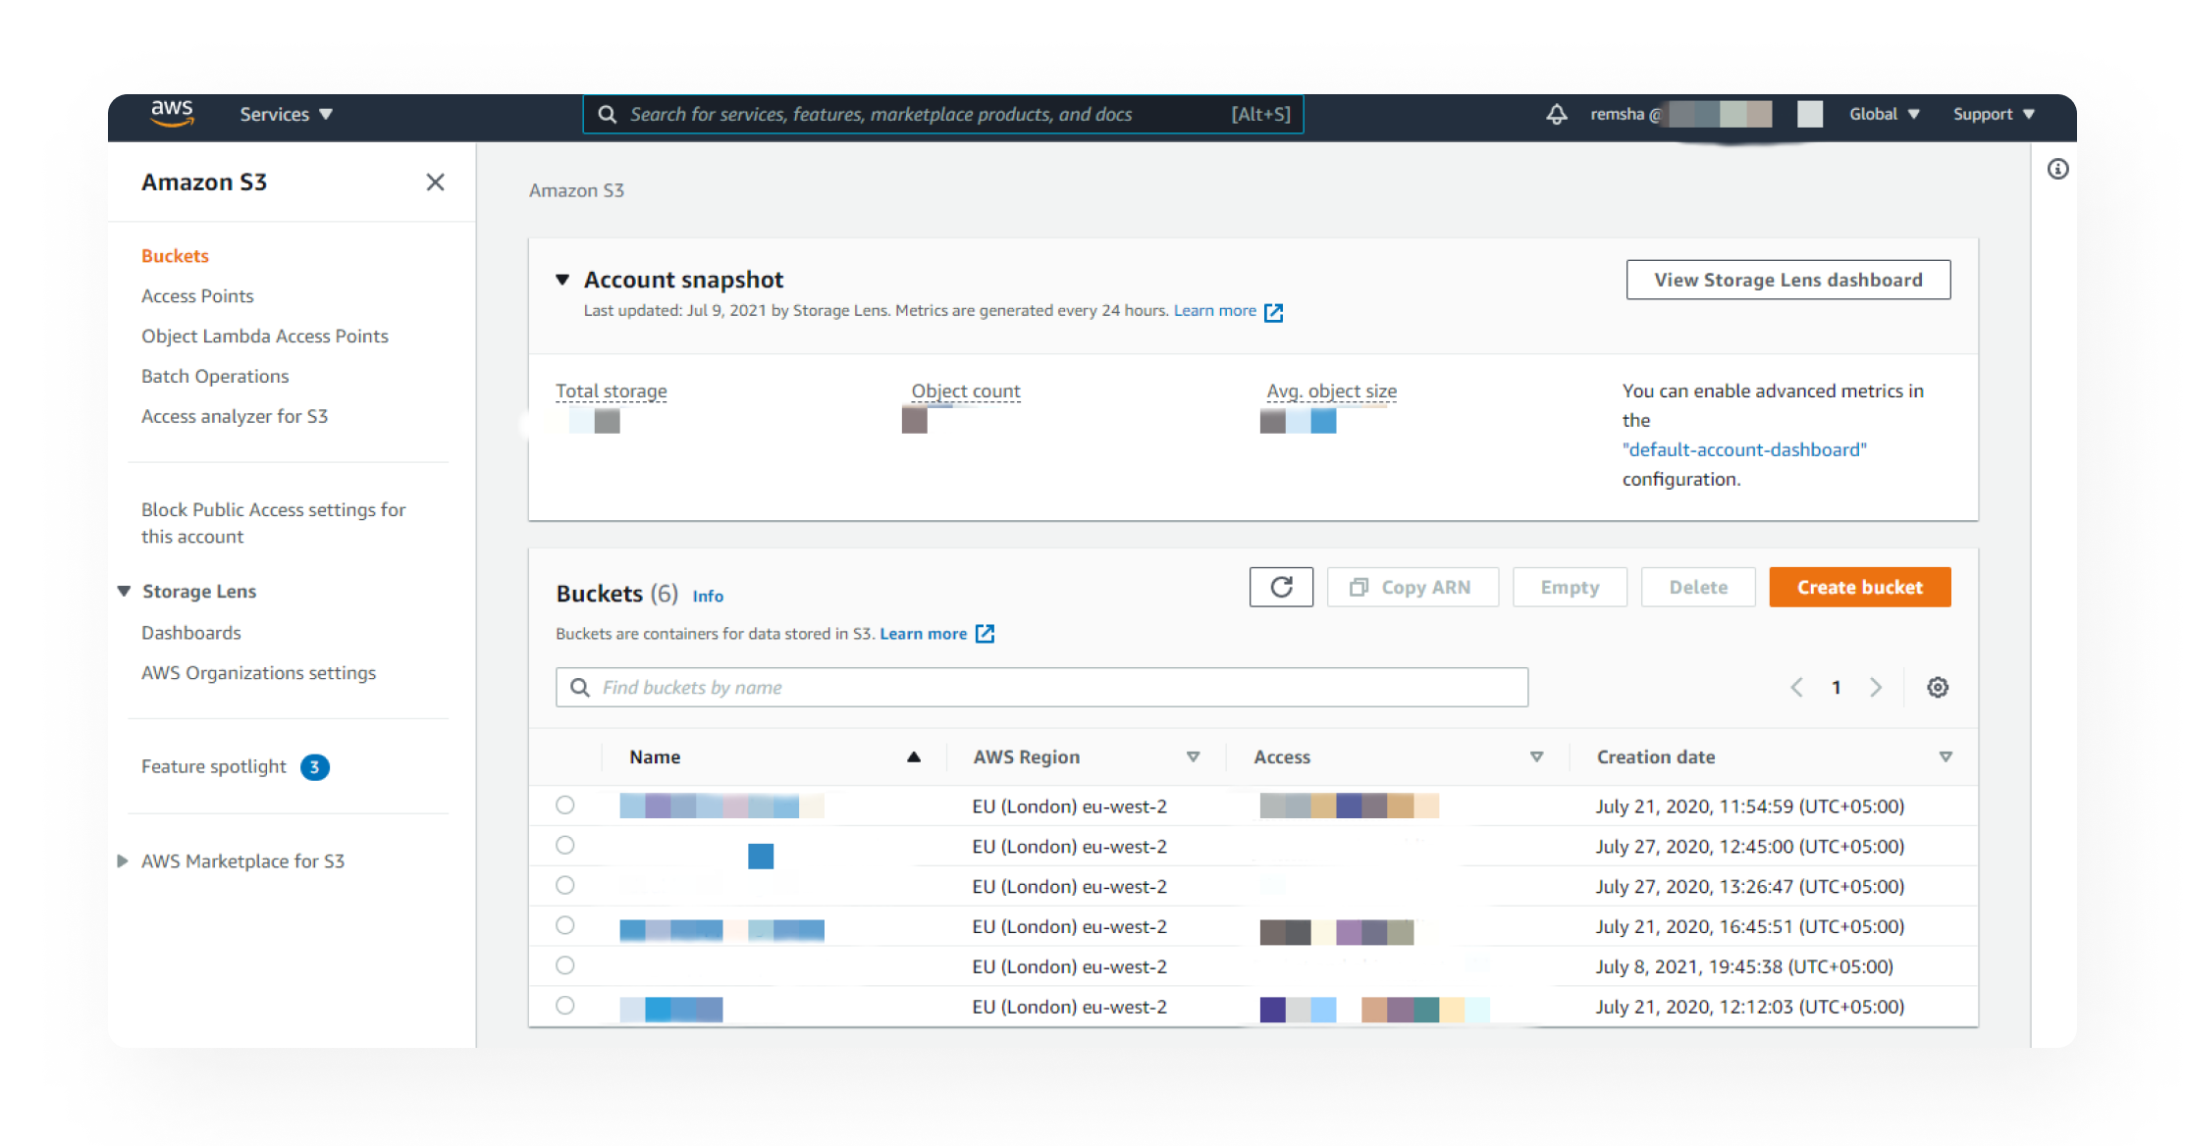Open AWS Organizations settings

(259, 673)
